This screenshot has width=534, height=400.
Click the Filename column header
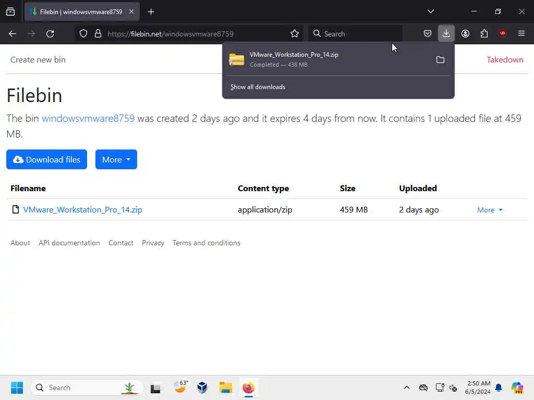point(28,188)
